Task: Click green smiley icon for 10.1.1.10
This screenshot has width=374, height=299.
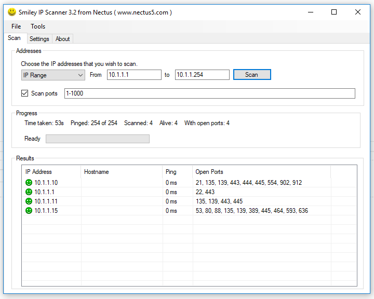Action: [29, 183]
